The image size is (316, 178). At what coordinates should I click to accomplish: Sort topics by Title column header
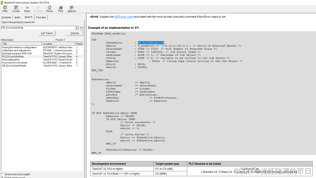[22, 44]
